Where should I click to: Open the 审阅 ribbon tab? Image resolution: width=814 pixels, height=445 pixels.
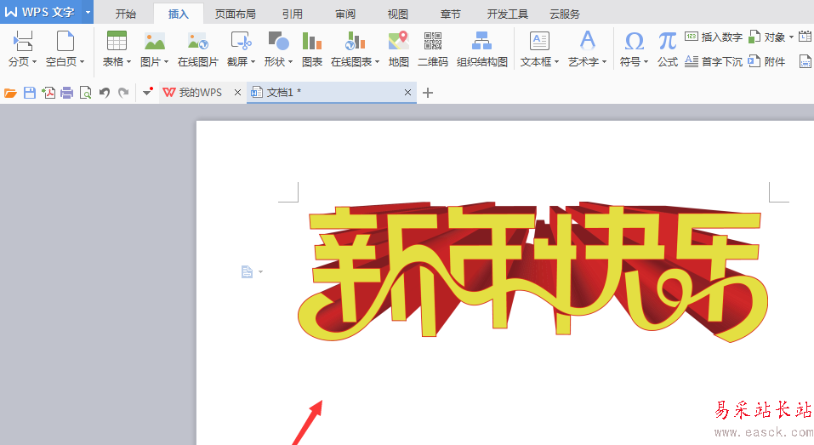[x=345, y=14]
